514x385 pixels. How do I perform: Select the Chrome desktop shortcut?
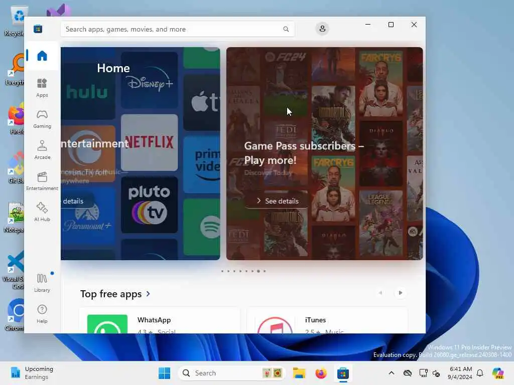[x=16, y=315]
